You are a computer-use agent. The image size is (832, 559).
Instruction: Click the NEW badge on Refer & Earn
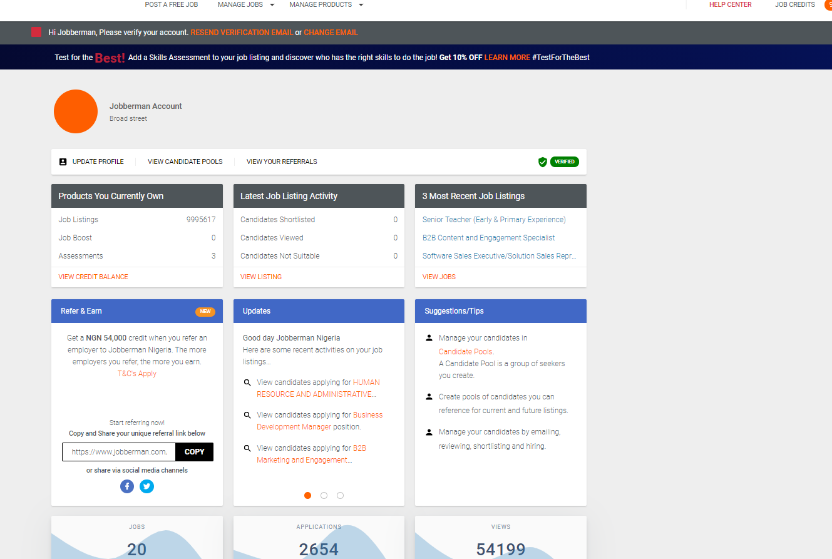pyautogui.click(x=205, y=311)
